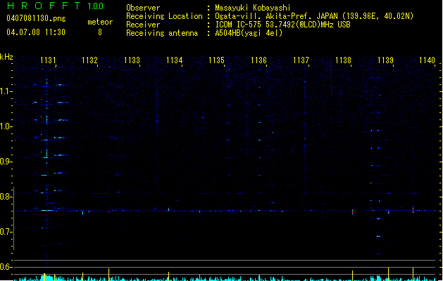Click the "Receiving Location" label
The width and height of the screenshot is (443, 281).
164,16
